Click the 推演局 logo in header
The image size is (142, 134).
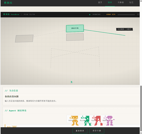[8, 3]
